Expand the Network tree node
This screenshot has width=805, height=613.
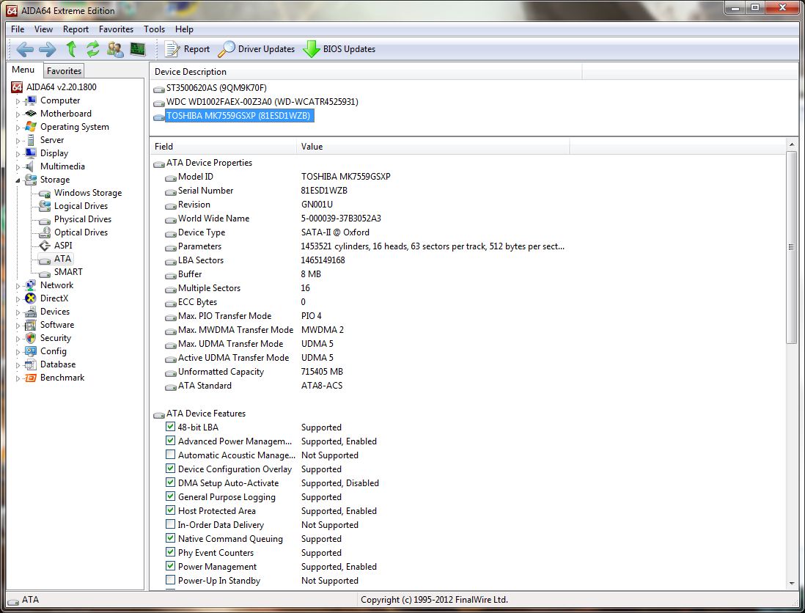coord(18,286)
